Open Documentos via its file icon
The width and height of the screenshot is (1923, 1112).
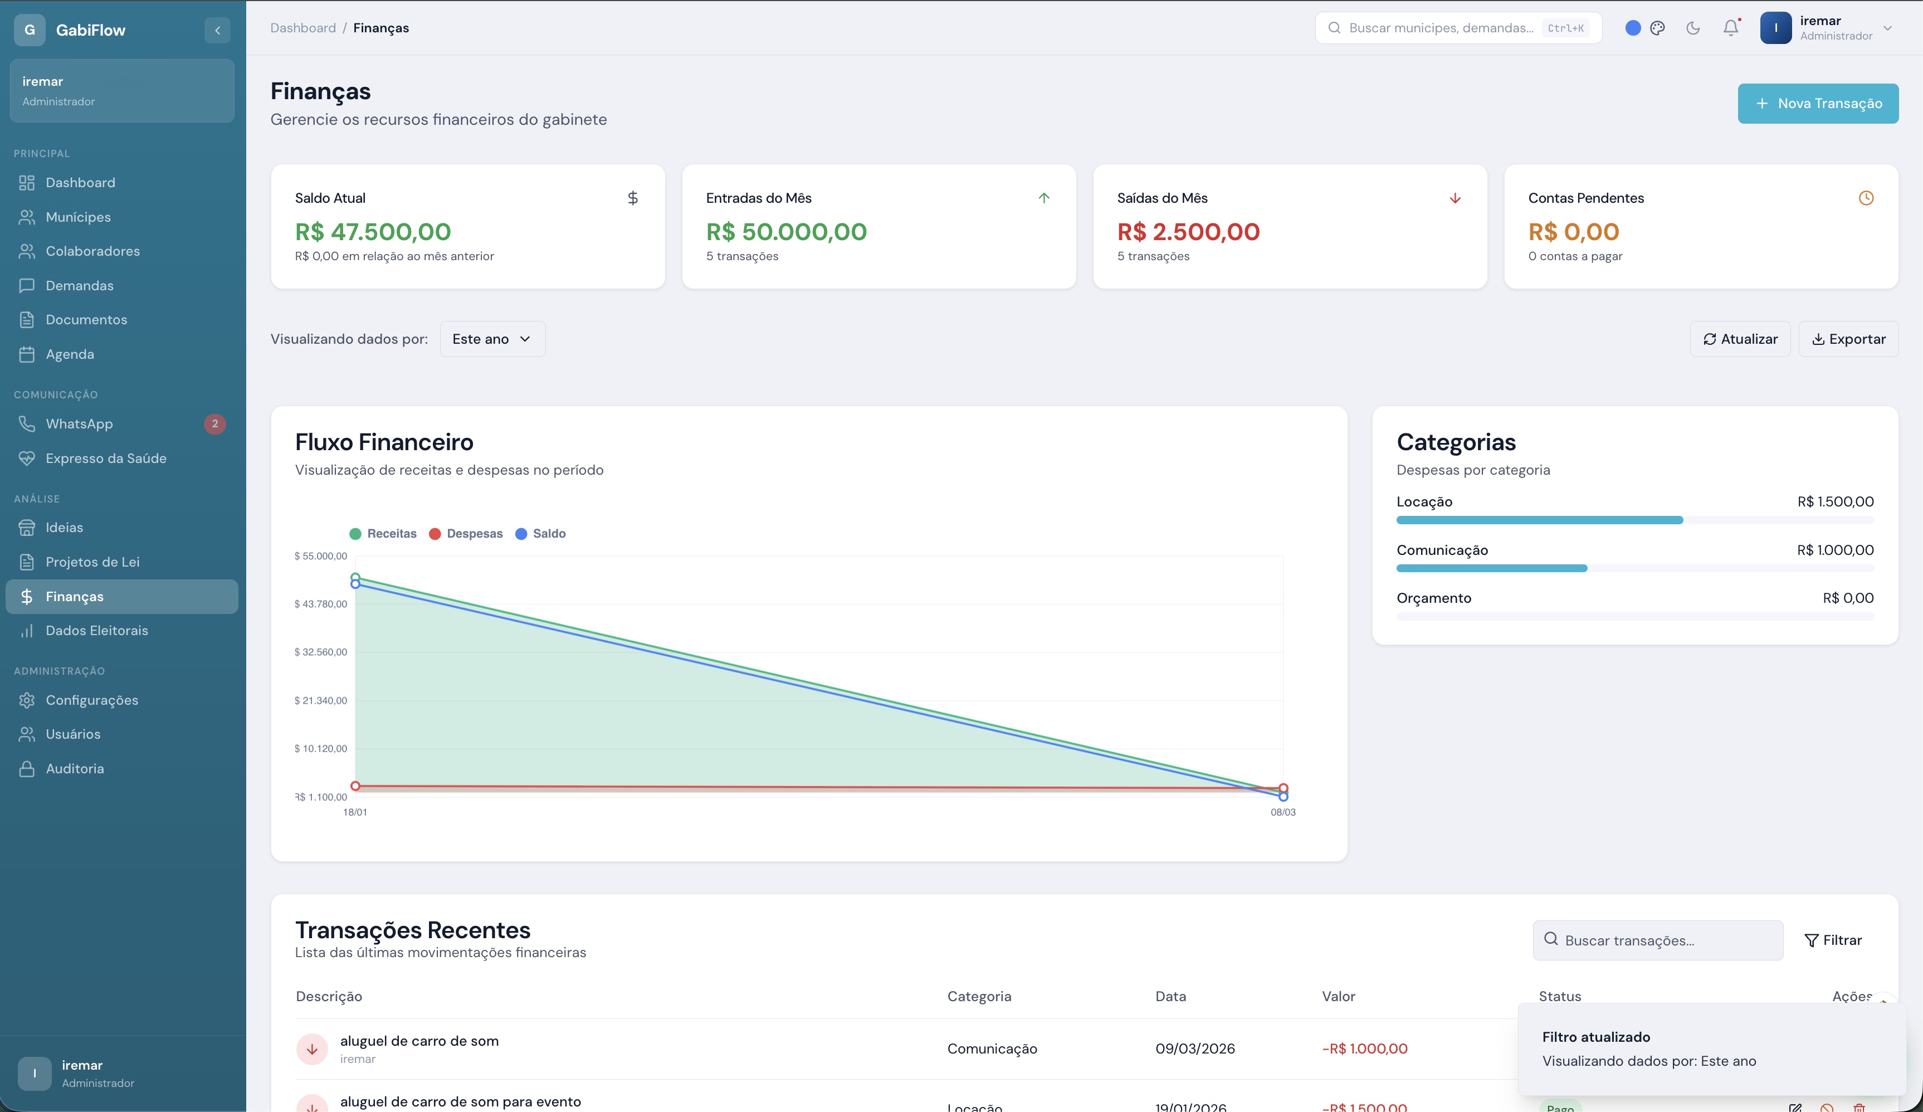coord(27,320)
